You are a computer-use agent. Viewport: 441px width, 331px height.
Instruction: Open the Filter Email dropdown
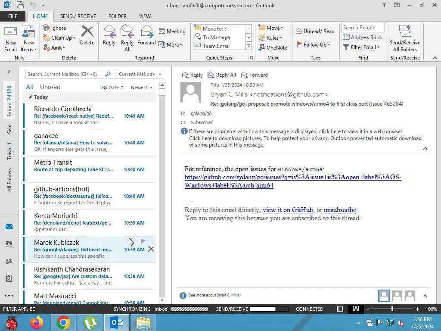point(361,47)
